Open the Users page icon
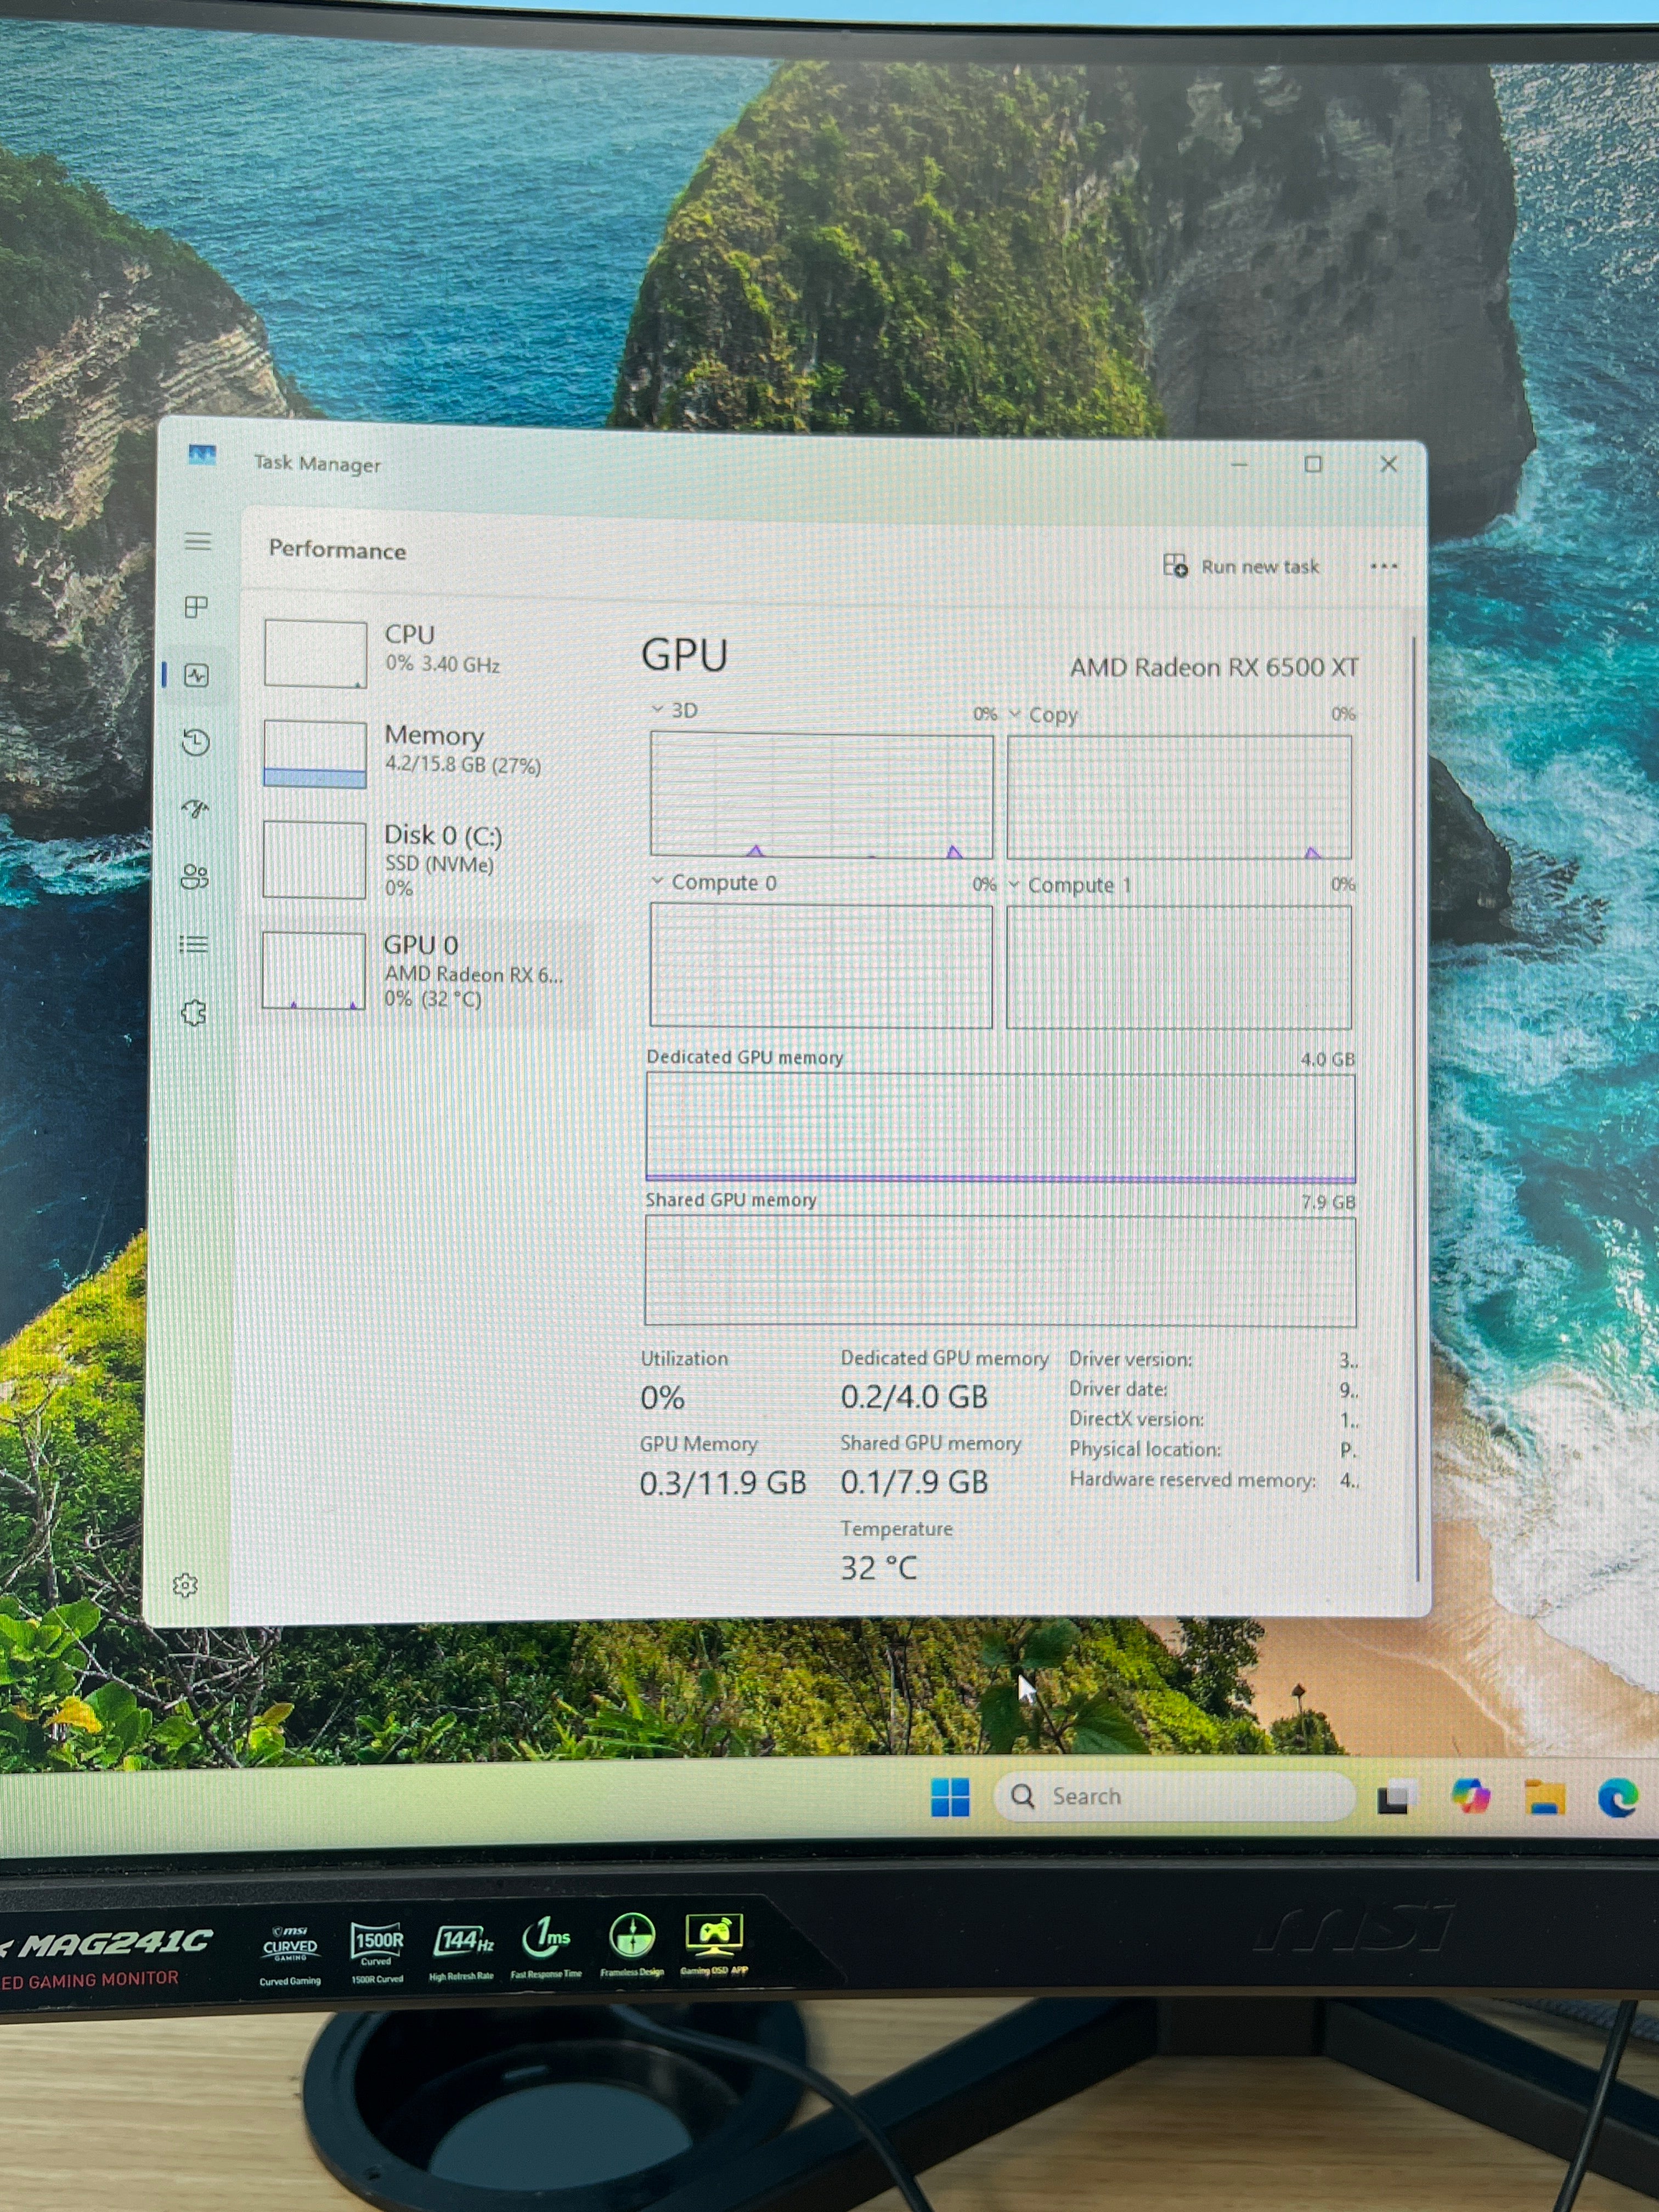This screenshot has width=1659, height=2212. tap(194, 877)
